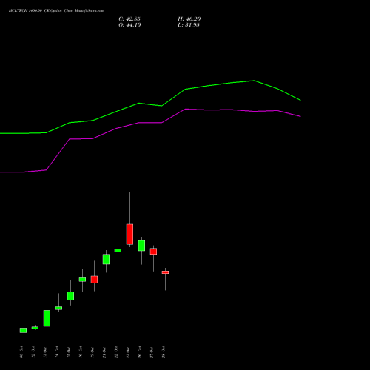Click the green candle above 06 Oct

(x=23, y=330)
